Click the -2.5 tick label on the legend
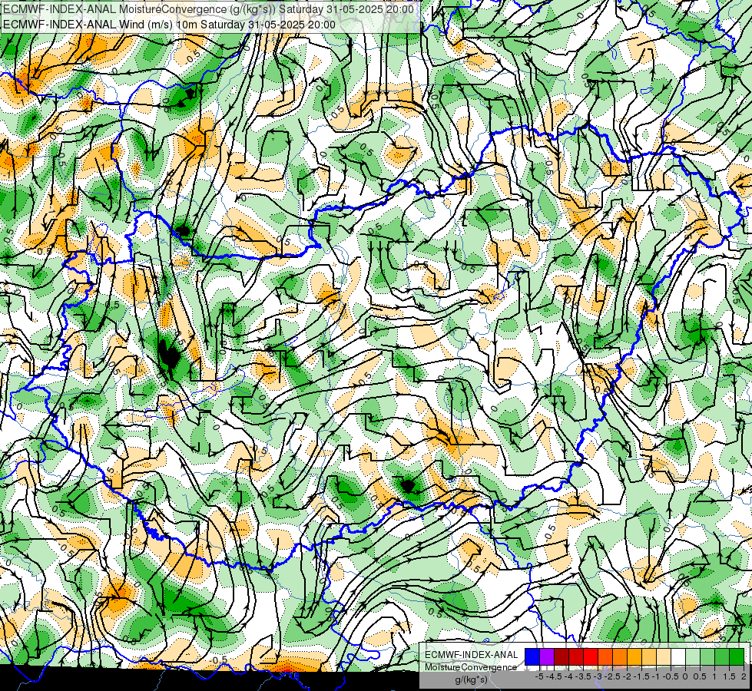 pyautogui.click(x=612, y=676)
